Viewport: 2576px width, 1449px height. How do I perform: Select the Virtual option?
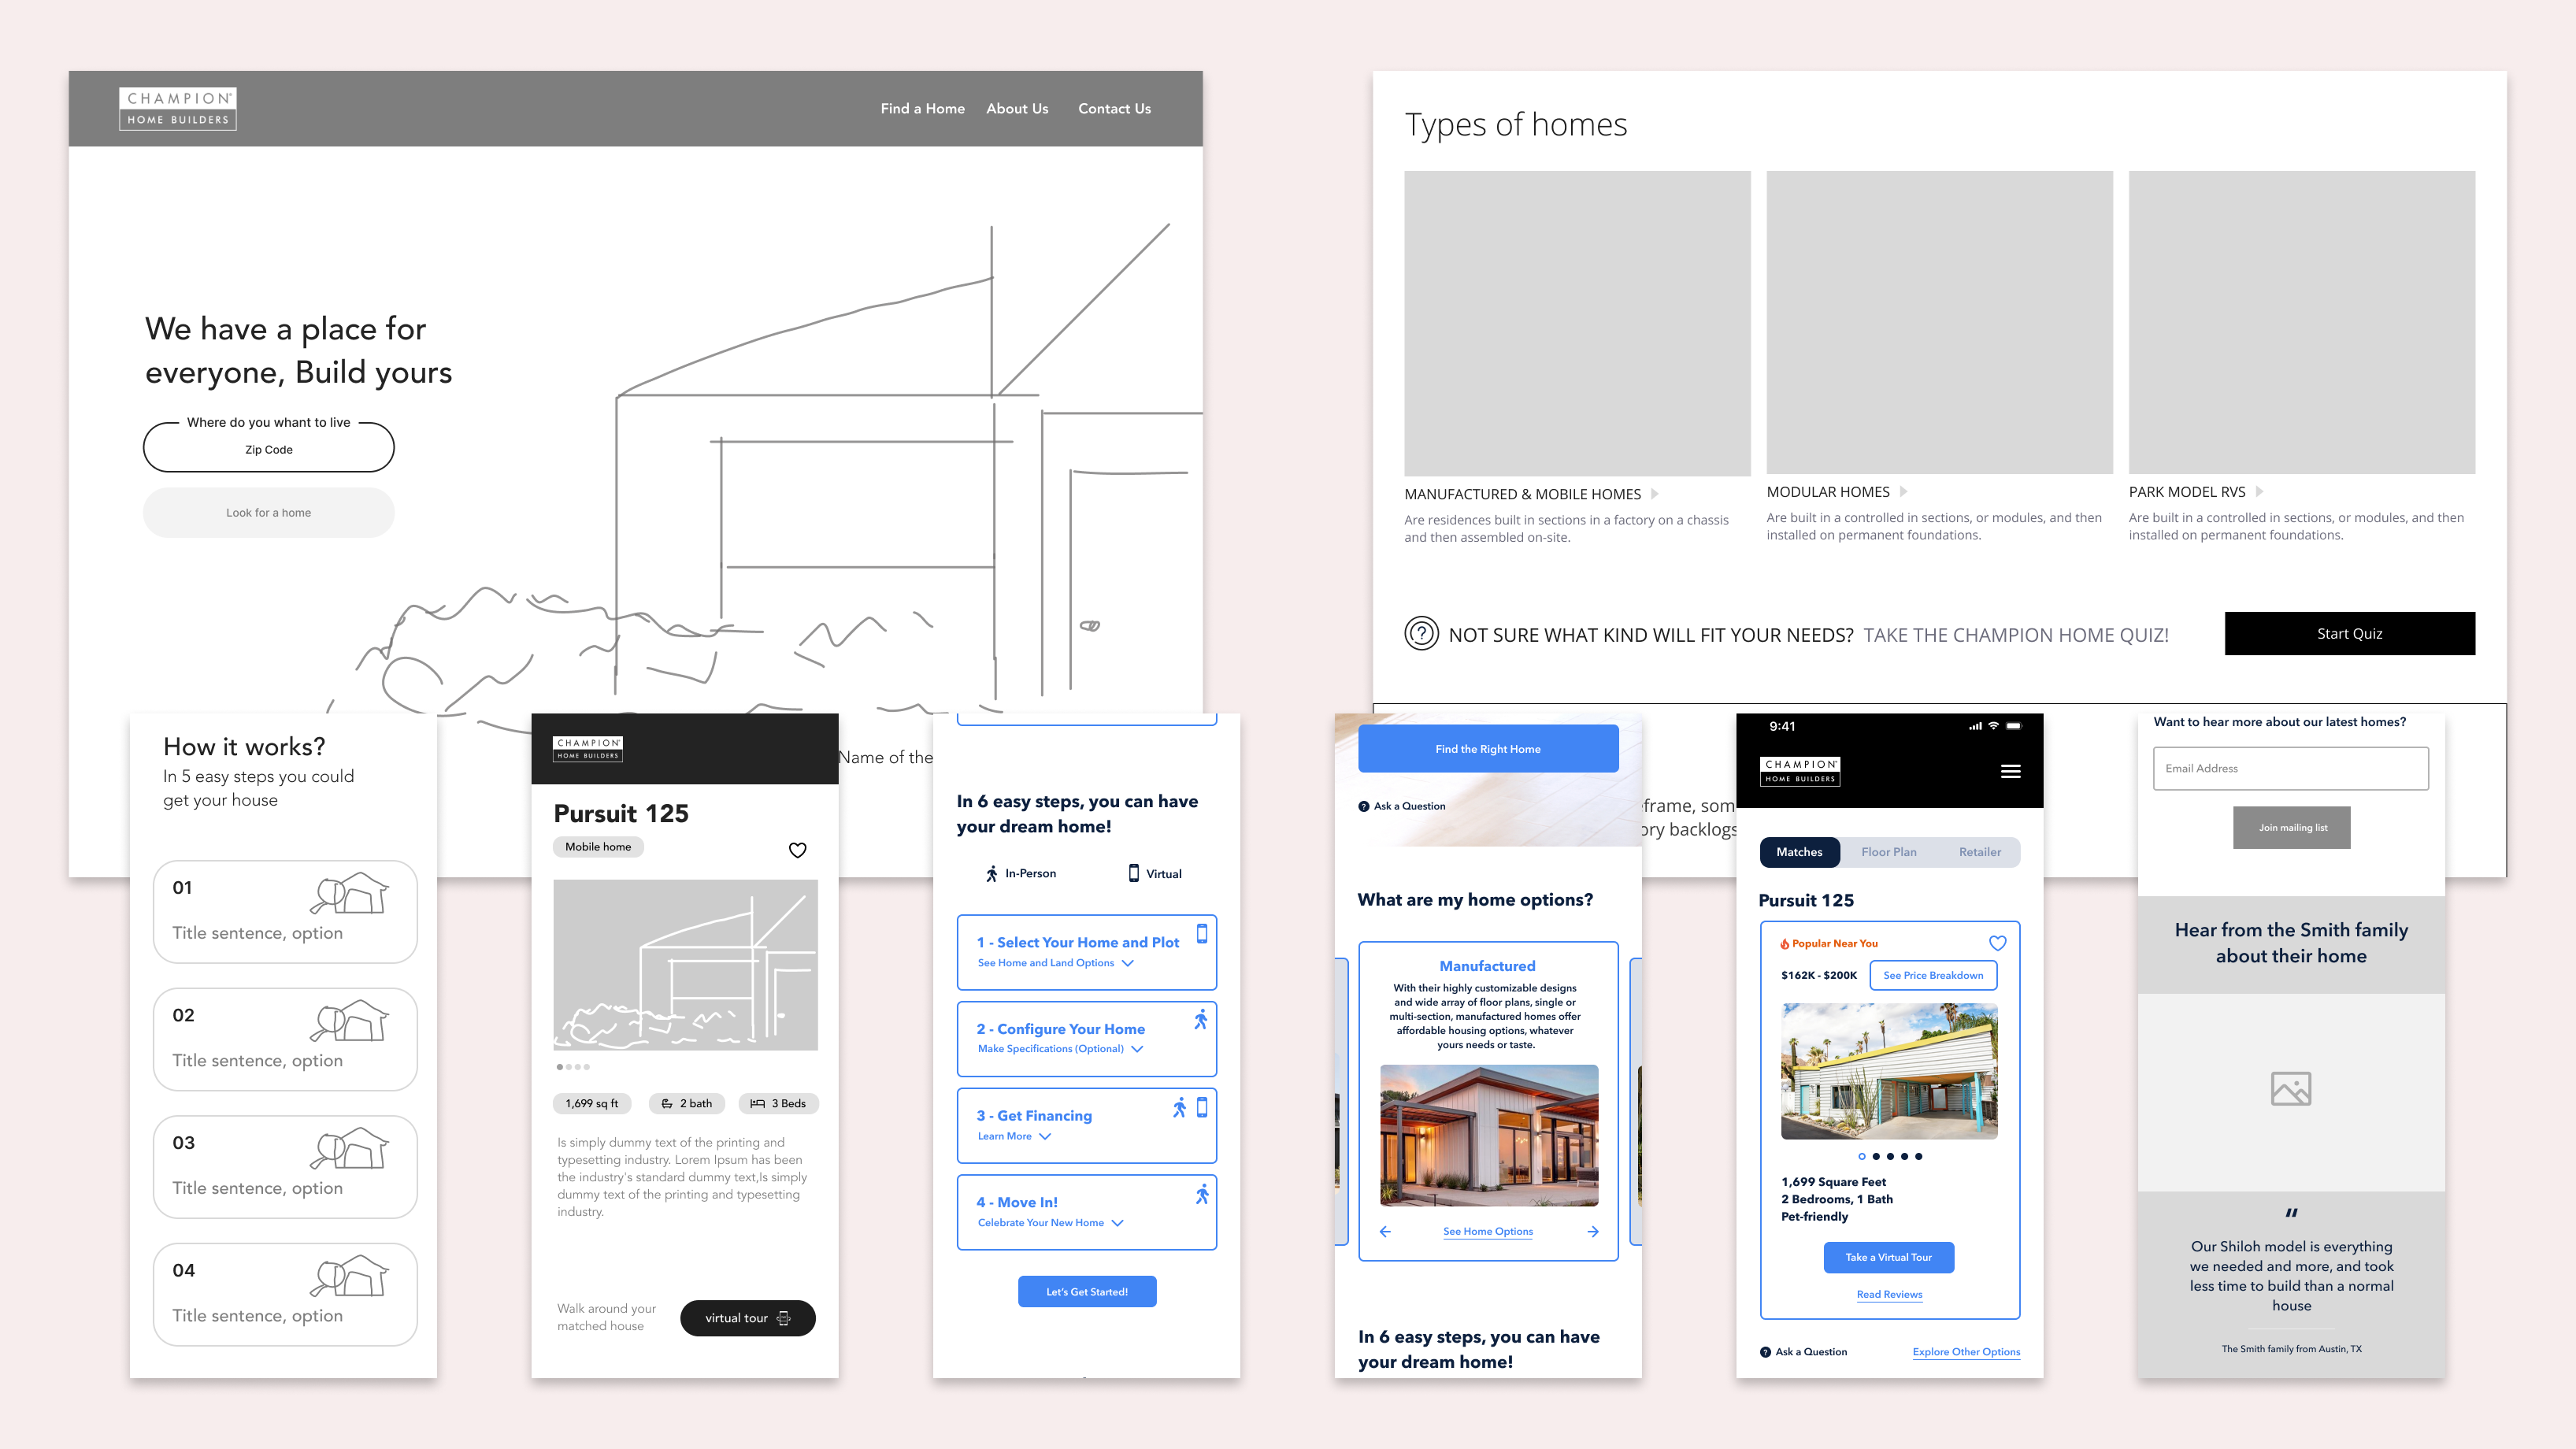[1154, 873]
